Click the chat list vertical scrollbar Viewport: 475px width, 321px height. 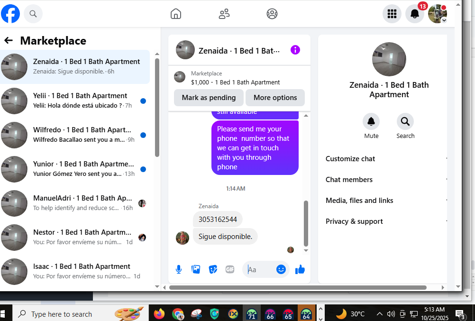(157, 108)
